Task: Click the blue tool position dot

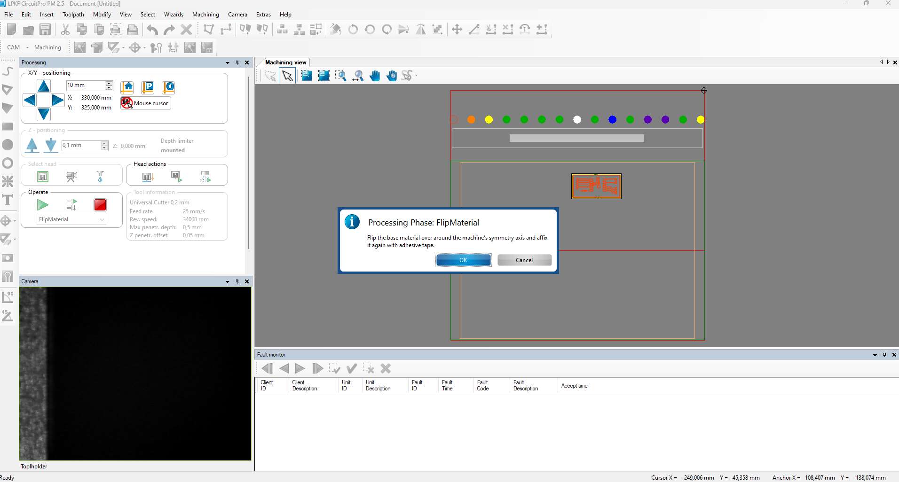Action: [612, 120]
